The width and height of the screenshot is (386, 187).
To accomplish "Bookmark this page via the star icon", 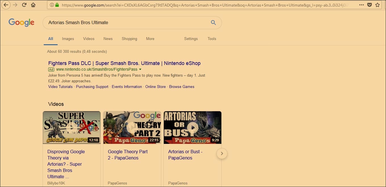I will [x=378, y=5].
